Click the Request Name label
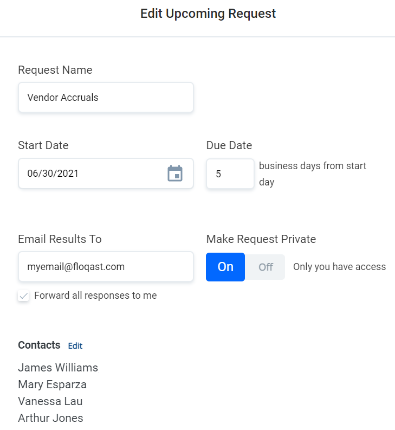395x430 pixels. pyautogui.click(x=55, y=70)
